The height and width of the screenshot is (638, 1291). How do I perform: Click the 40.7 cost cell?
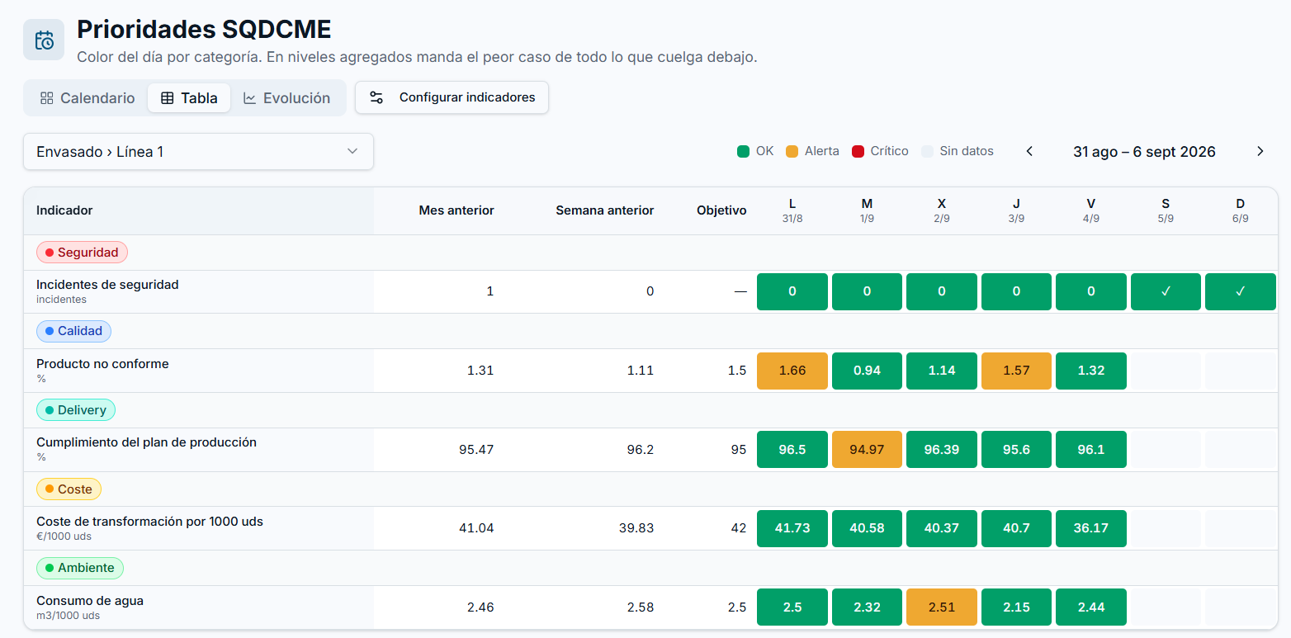[x=1016, y=528]
